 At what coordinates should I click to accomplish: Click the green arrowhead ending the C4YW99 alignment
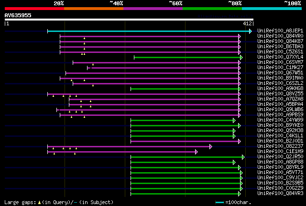[234, 121]
